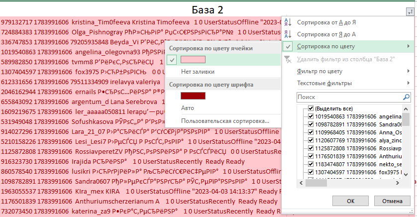Open the Сортировка по цвету submenu arrow
The height and width of the screenshot is (217, 417).
coord(408,46)
